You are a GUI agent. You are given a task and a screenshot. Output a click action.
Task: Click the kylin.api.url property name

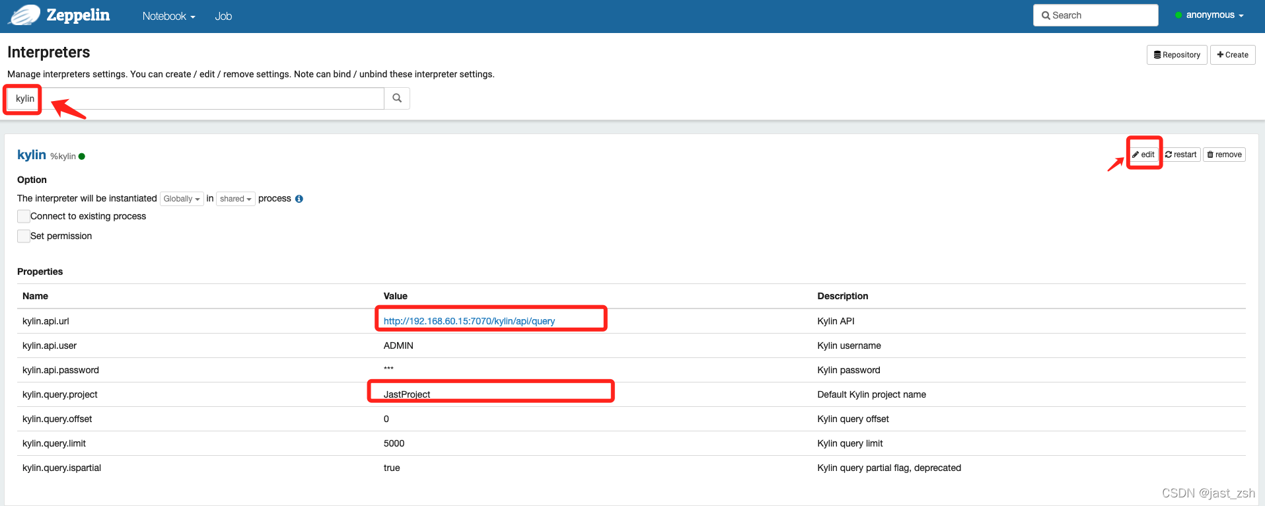click(46, 321)
